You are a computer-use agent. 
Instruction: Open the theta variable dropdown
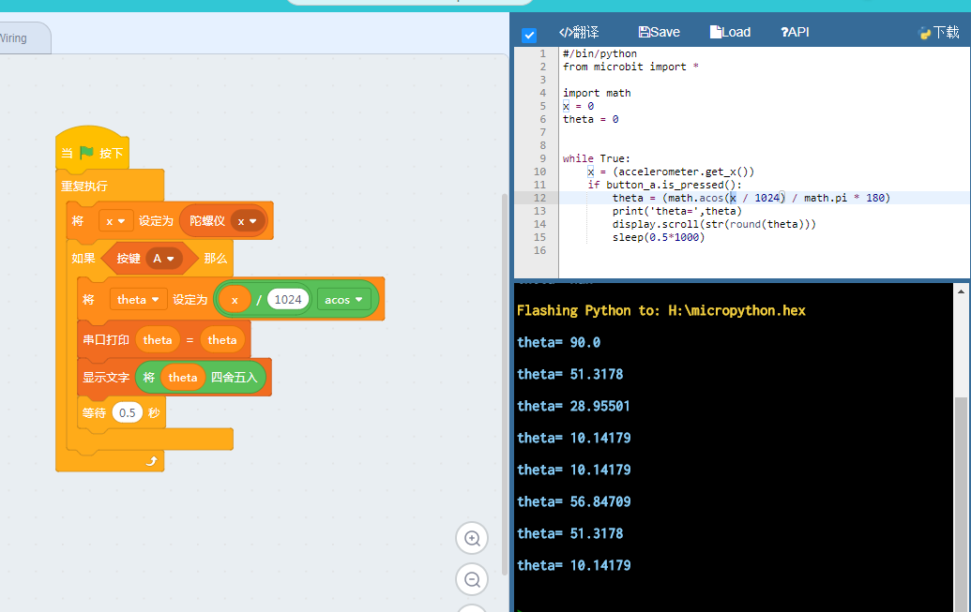138,300
